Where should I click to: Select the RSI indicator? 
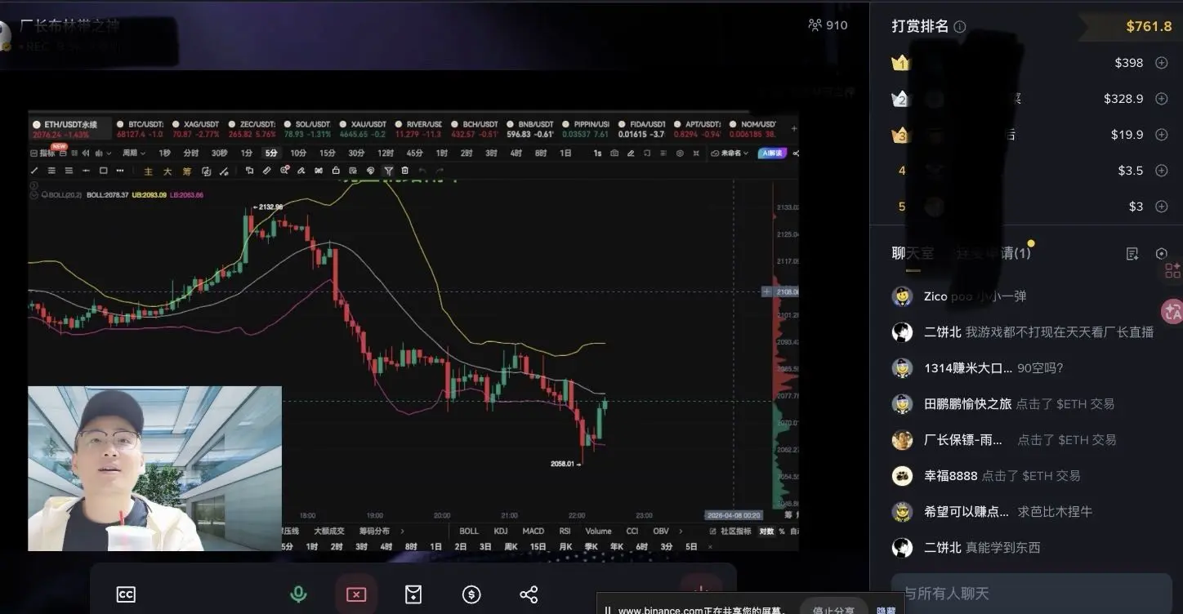tap(565, 532)
